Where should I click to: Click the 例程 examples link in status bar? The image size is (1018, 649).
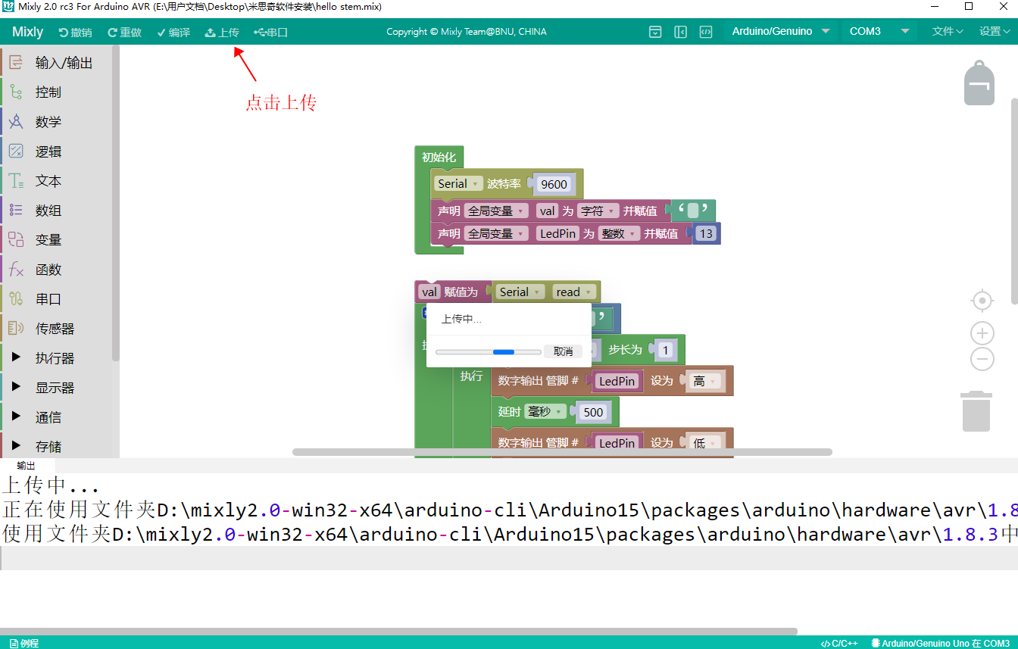(24, 643)
